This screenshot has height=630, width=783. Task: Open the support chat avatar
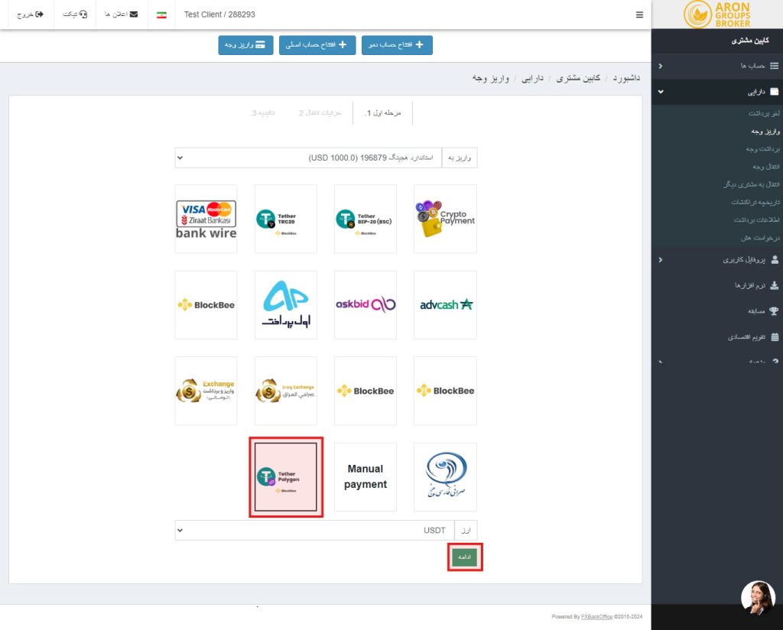tap(758, 597)
